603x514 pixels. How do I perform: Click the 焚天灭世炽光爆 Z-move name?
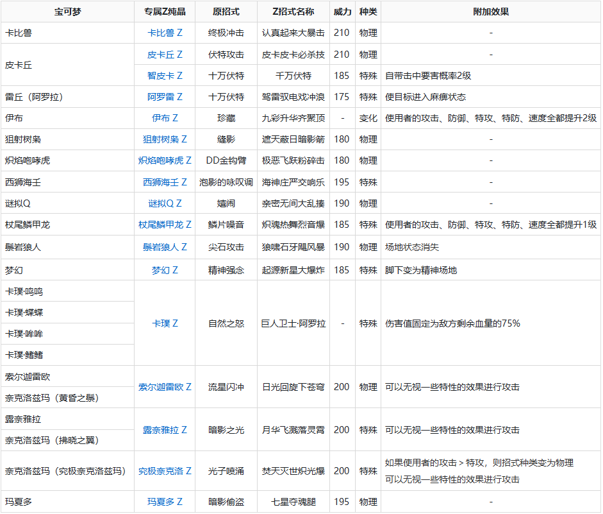tap(293, 471)
